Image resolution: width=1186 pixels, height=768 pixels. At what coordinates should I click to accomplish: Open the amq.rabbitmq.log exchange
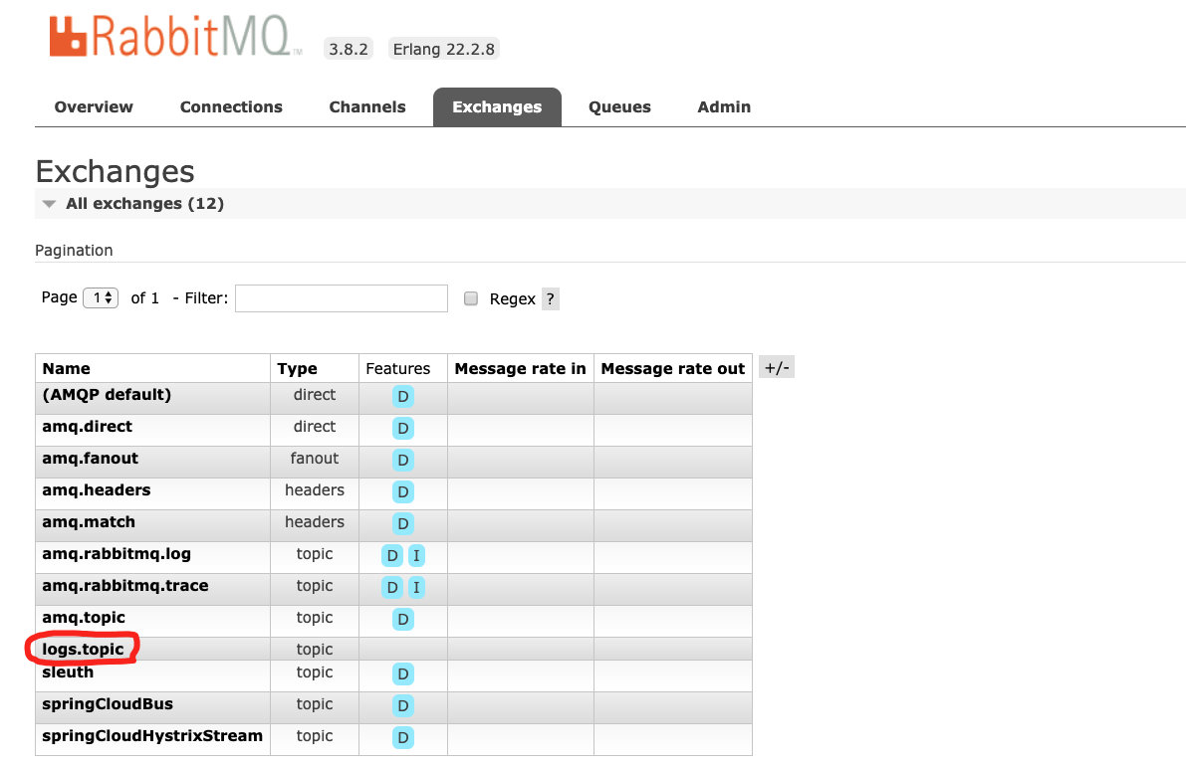tap(117, 553)
